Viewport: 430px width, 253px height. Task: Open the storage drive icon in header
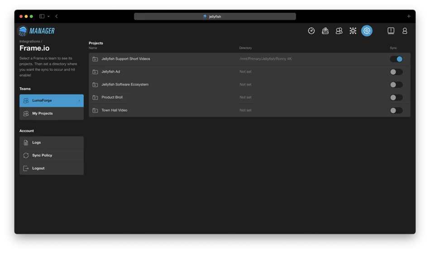tap(325, 31)
